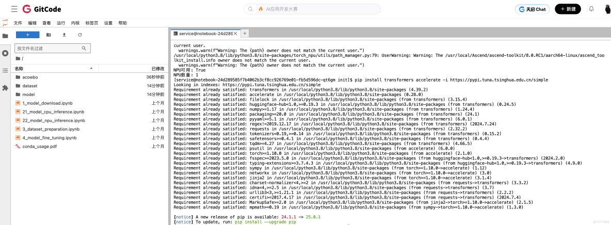The width and height of the screenshot is (611, 225).
Task: Open the notifications bell
Action: coord(591,9)
